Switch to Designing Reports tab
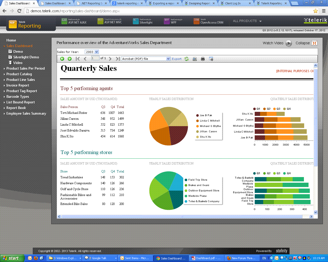The image size is (328, 262). coord(199,3)
